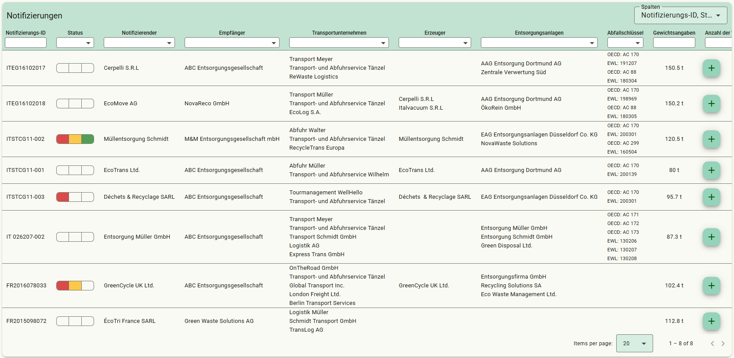The image size is (734, 358).
Task: Open the Empfänger filter dropdown
Action: (x=232, y=43)
